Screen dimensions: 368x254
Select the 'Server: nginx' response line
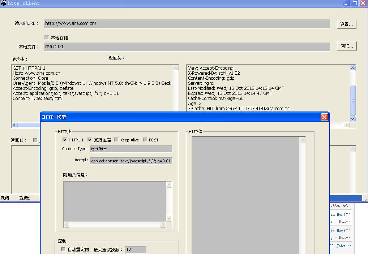tap(201, 83)
